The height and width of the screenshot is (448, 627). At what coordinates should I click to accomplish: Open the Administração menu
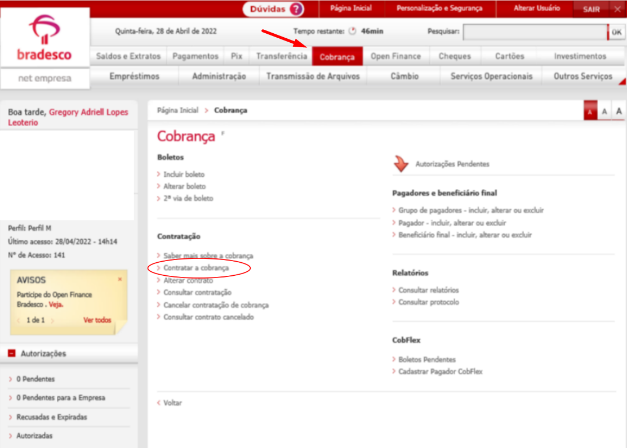coord(219,77)
